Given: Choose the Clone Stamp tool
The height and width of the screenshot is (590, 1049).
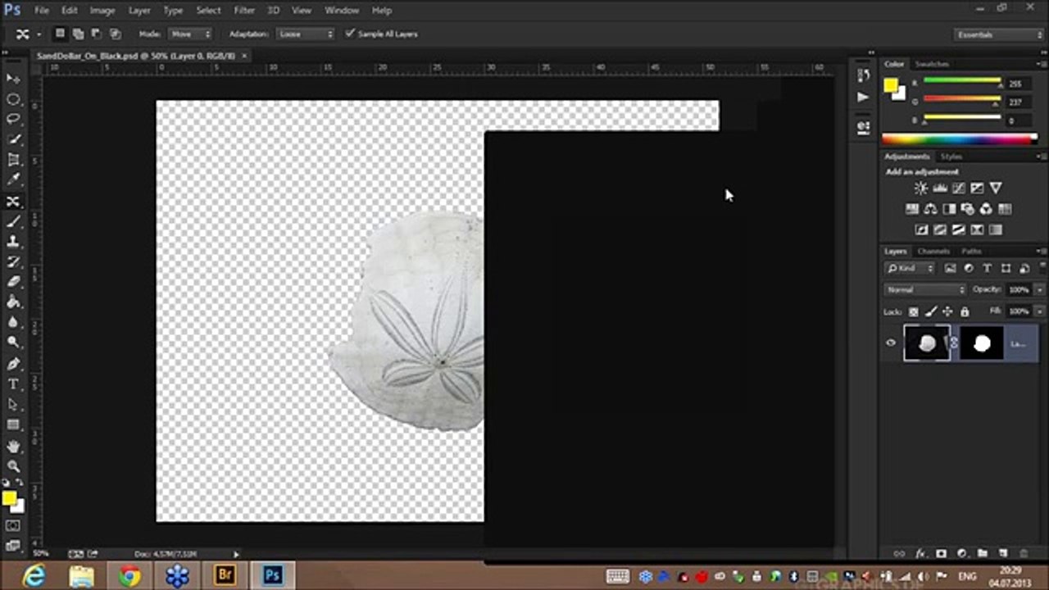Looking at the screenshot, I should point(13,242).
